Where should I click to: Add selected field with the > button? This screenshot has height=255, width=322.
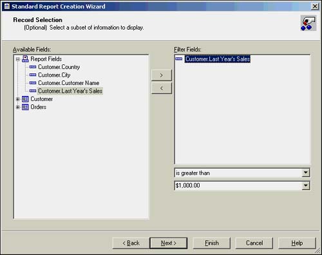click(162, 75)
